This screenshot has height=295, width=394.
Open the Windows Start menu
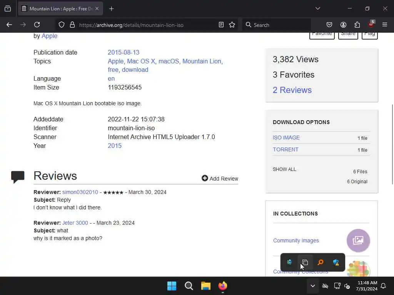[x=172, y=286]
